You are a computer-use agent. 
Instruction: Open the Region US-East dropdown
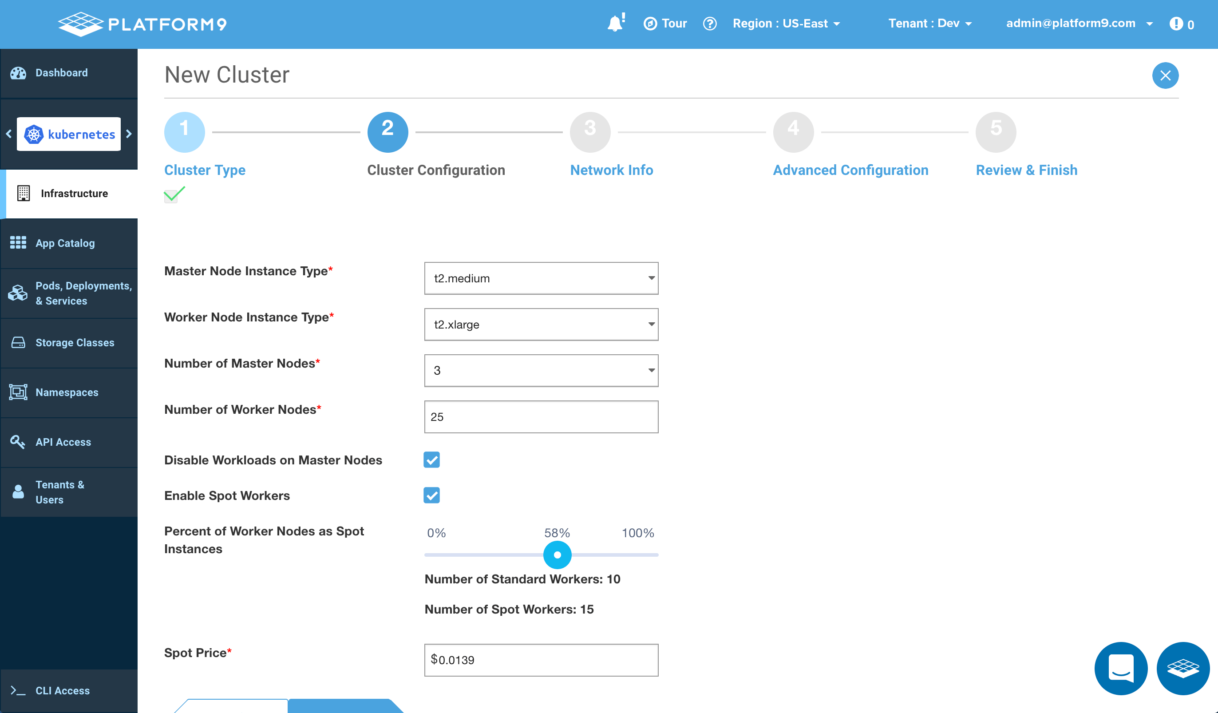[x=787, y=23]
